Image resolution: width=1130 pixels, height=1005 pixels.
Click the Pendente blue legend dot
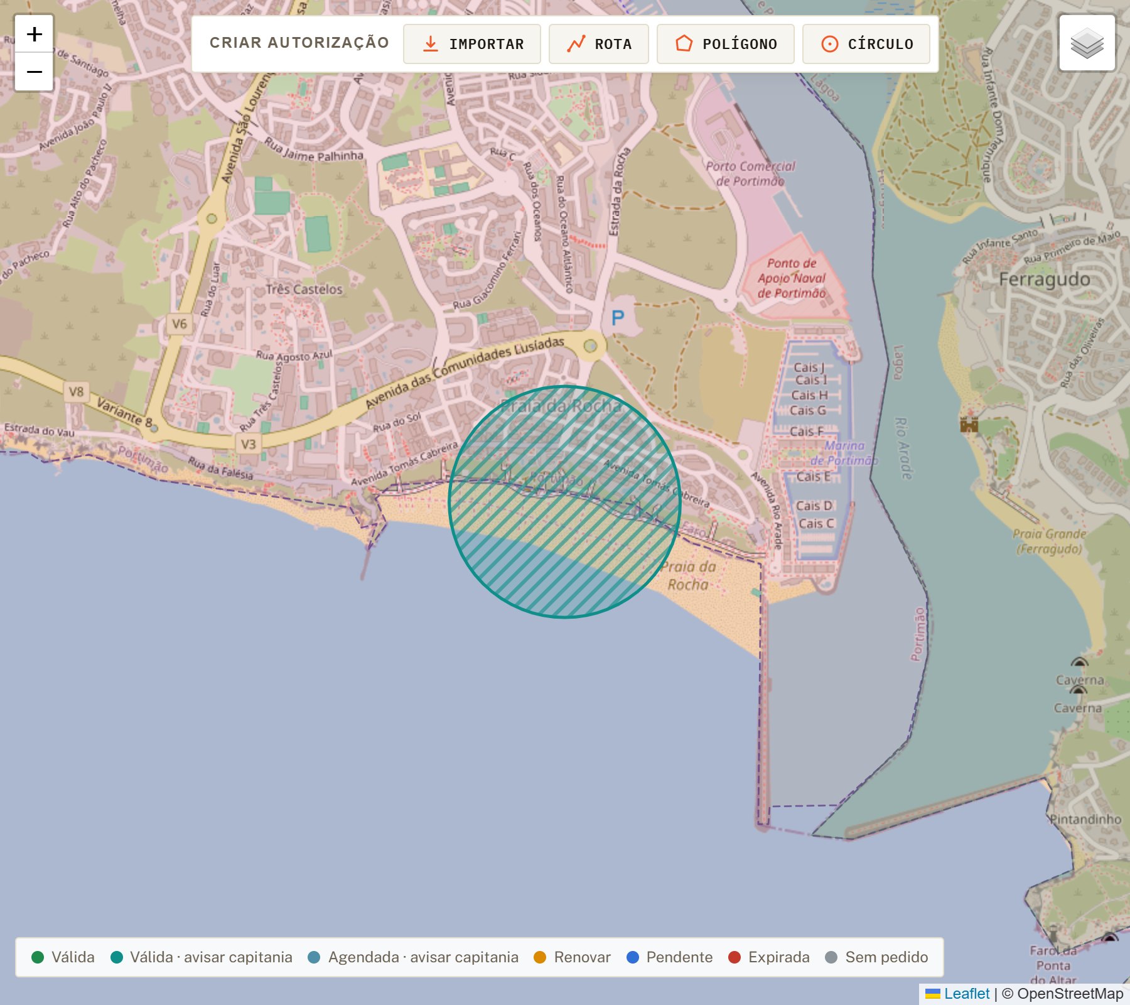(633, 957)
